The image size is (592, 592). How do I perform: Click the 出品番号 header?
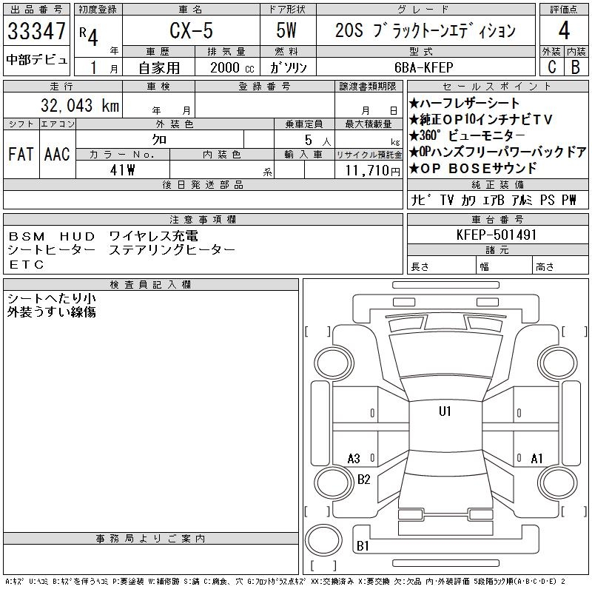[36, 10]
